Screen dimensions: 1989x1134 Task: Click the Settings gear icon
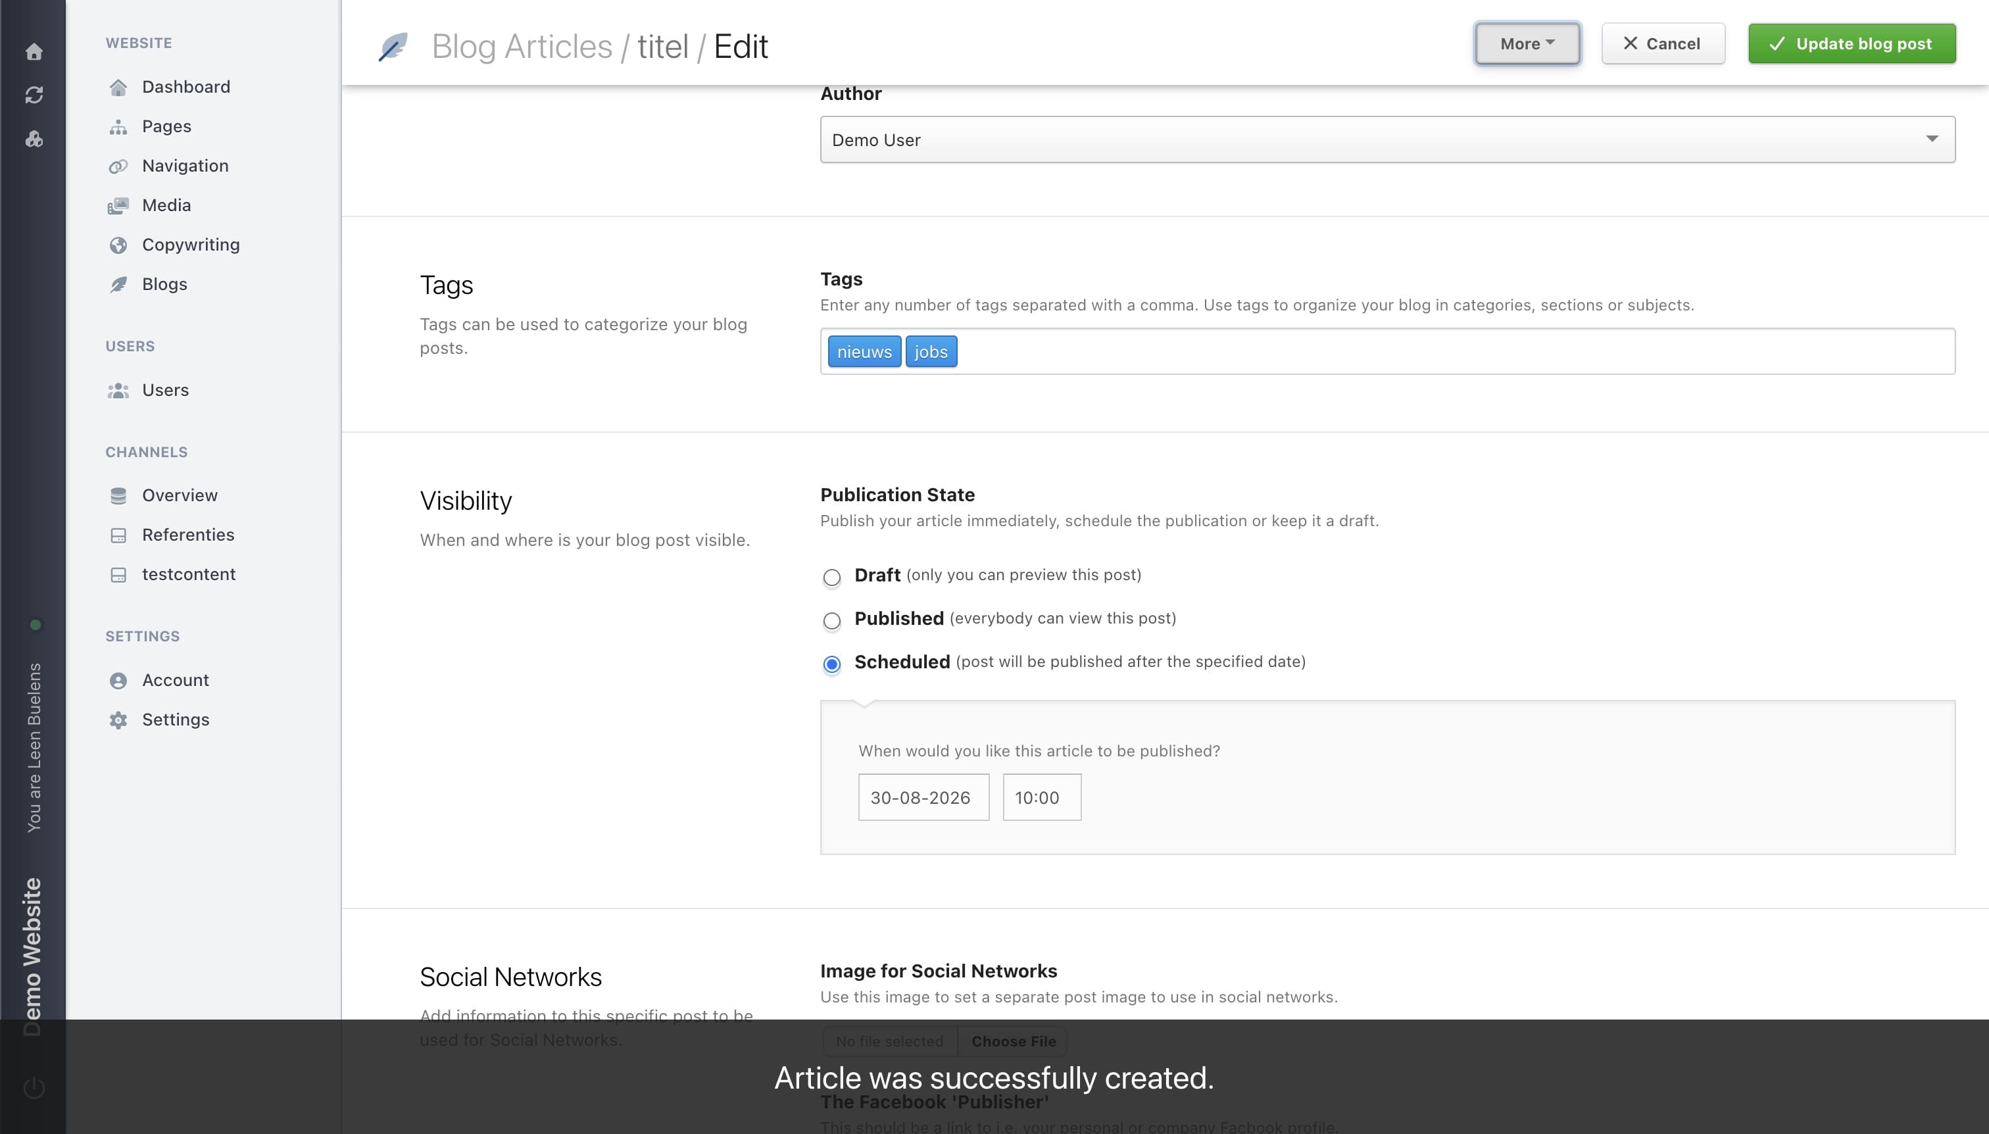pos(118,720)
